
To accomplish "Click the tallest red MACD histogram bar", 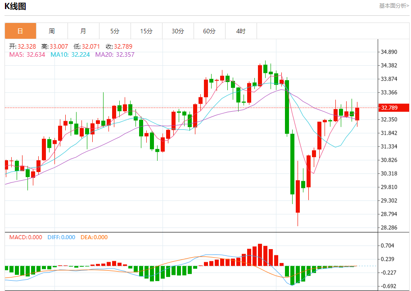I will click(260, 255).
